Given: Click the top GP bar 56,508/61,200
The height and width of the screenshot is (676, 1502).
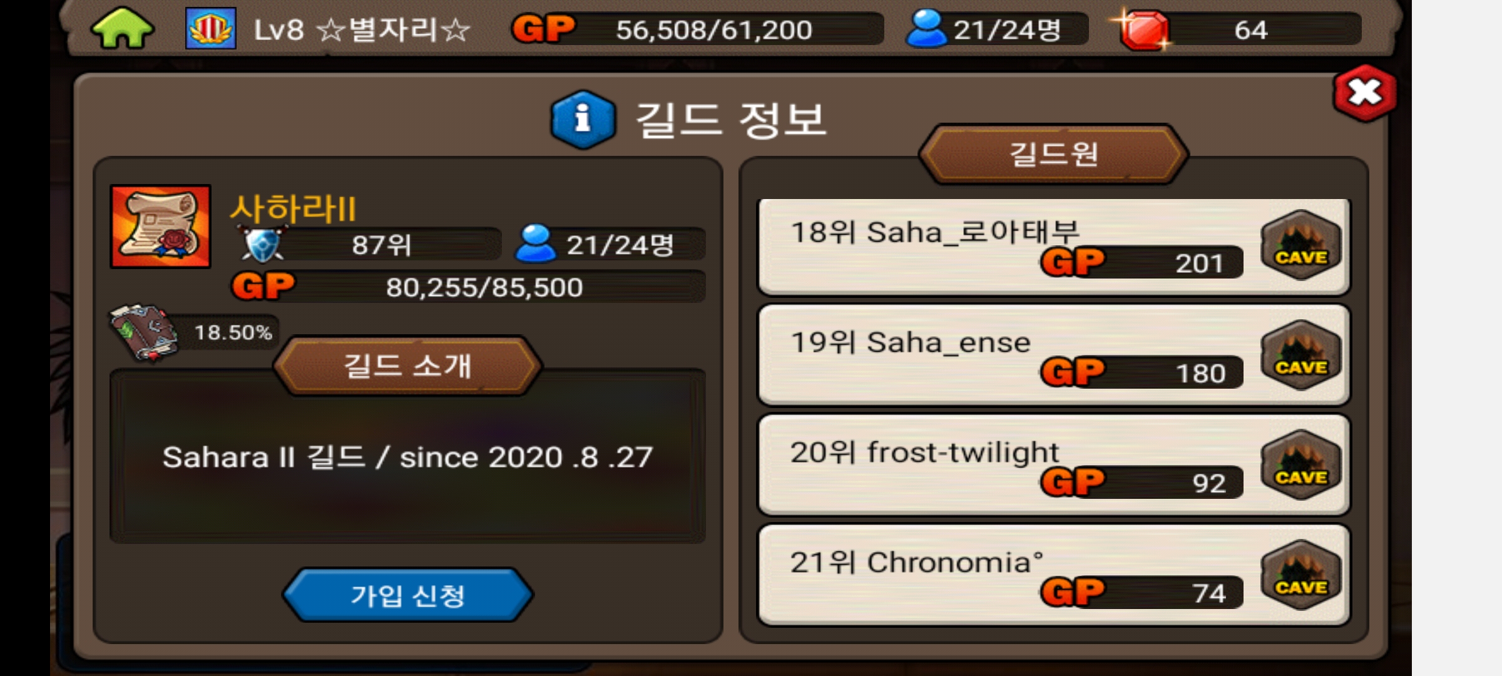Looking at the screenshot, I should pyautogui.click(x=698, y=29).
